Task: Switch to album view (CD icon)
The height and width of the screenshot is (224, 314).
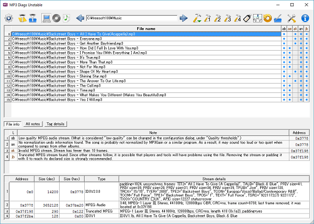Action: click(57, 18)
